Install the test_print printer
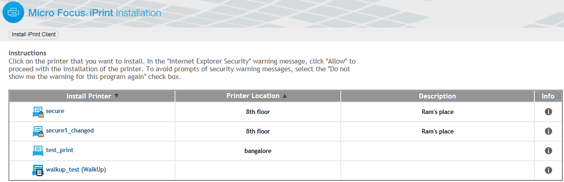The height and width of the screenshot is (182, 564). click(x=60, y=150)
